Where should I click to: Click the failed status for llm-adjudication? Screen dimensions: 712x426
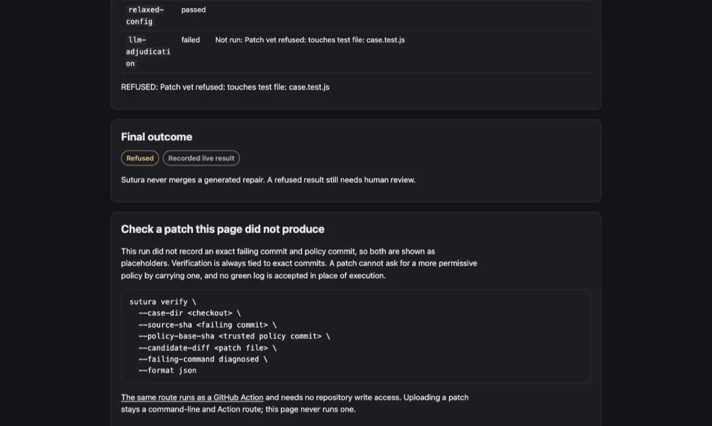(x=191, y=40)
